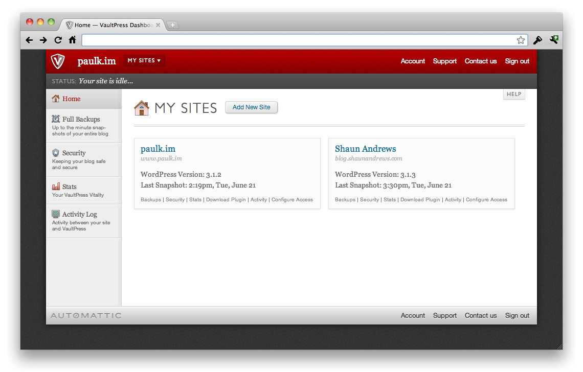The width and height of the screenshot is (583, 372).
Task: Click the Activity Log monitor icon
Action: (56, 214)
